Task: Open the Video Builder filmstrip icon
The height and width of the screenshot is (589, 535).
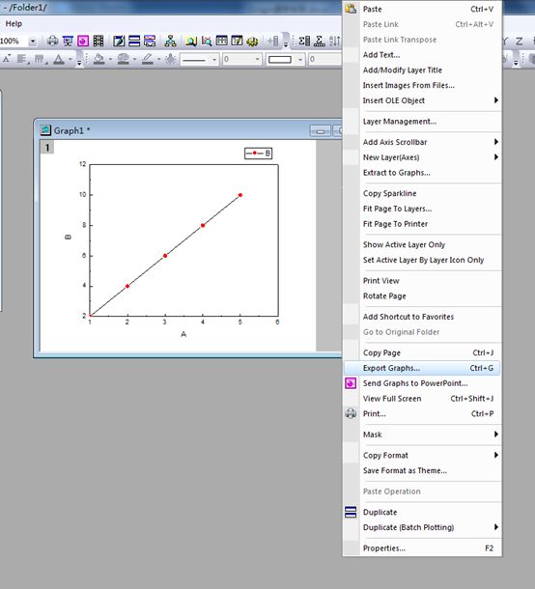Action: click(x=99, y=41)
